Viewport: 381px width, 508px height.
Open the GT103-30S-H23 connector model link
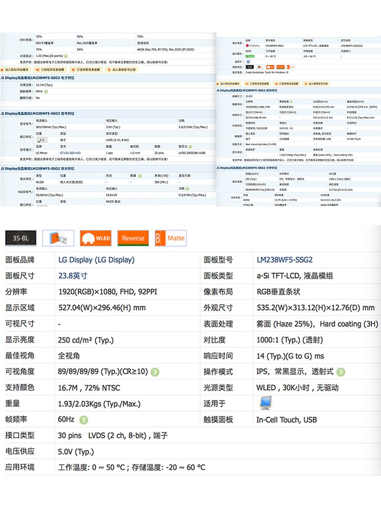click(70, 153)
